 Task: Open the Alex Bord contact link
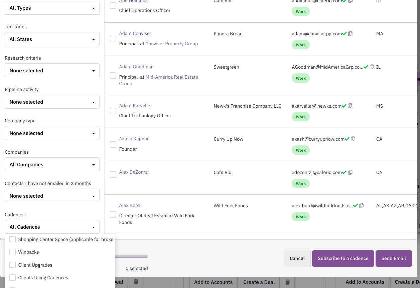pyautogui.click(x=130, y=205)
